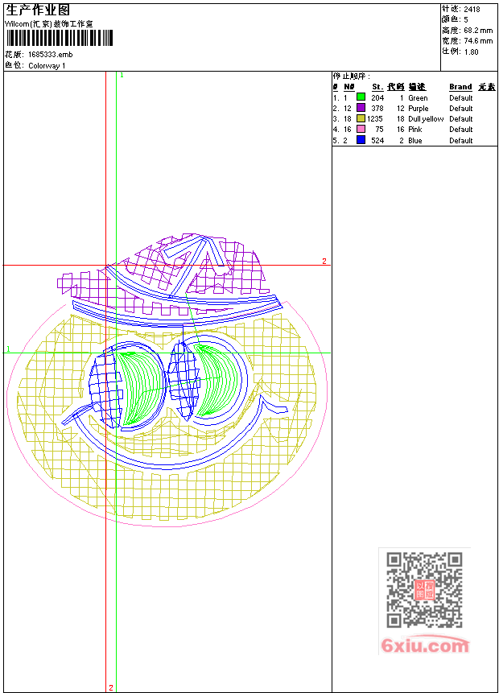Click Default brand in the Green row

(x=461, y=97)
